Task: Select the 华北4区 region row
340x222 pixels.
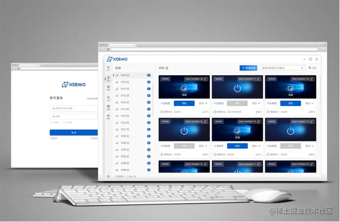Action: (132, 109)
